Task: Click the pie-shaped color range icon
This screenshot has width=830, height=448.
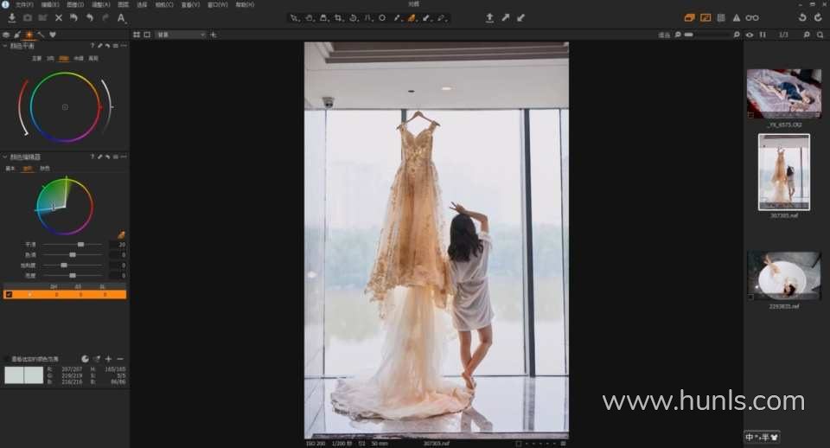Action: (85, 359)
